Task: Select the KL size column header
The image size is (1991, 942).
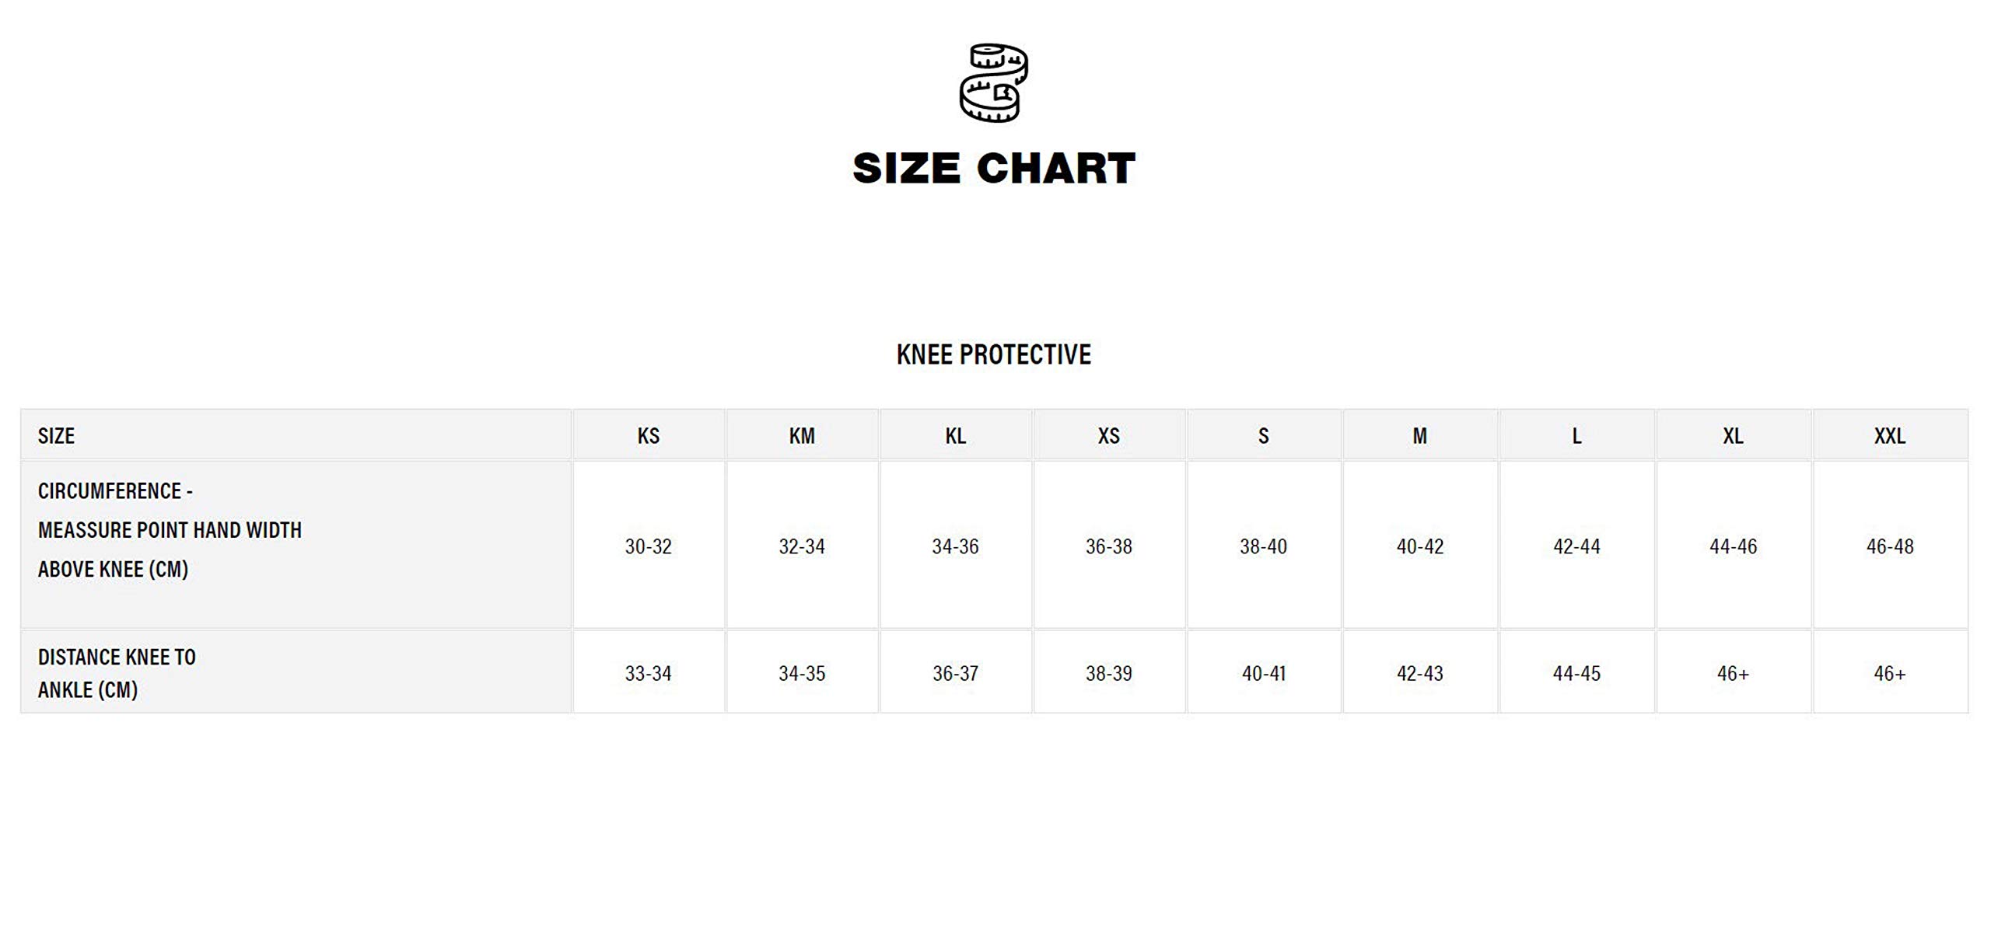Action: point(955,436)
